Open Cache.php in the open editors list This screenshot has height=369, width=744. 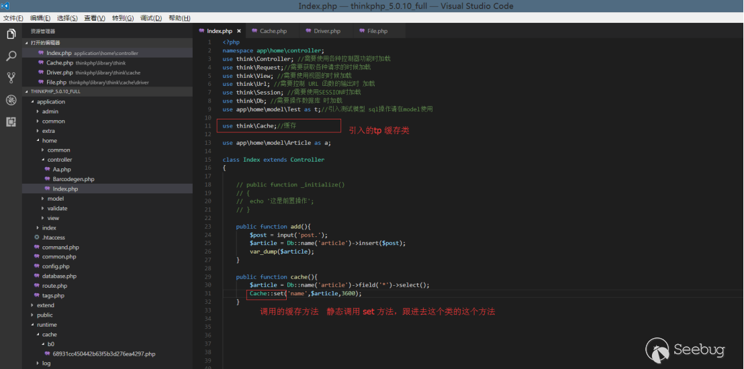107,62
